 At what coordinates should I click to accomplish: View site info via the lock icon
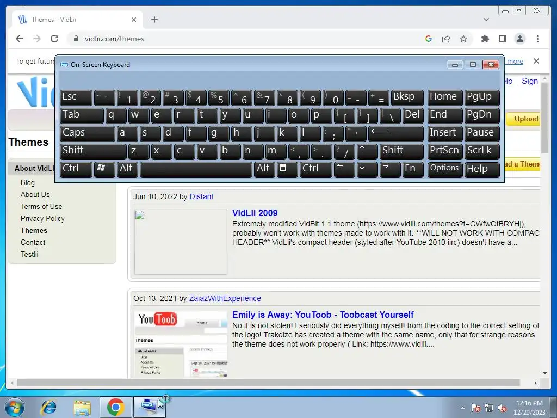point(76,39)
